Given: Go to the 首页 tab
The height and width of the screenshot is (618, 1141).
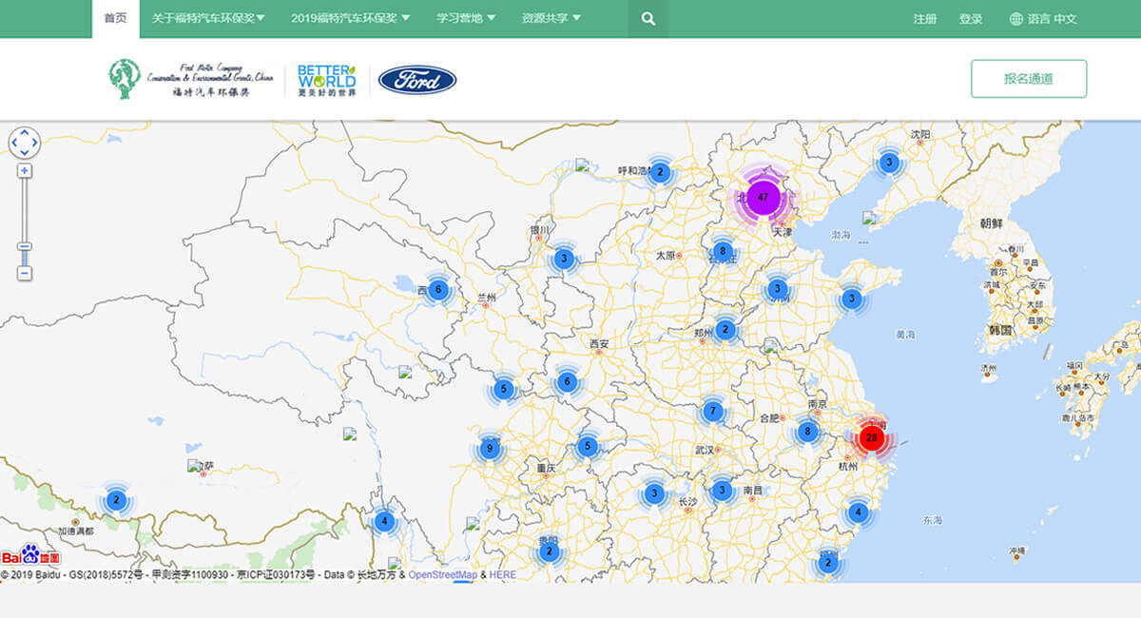Looking at the screenshot, I should 115,19.
